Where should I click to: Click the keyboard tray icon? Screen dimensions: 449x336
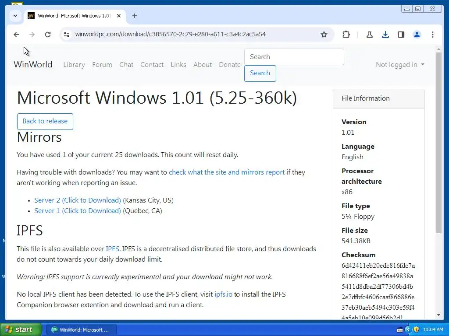click(400, 330)
